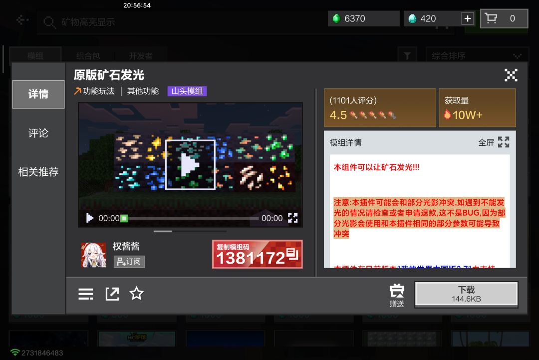Viewport: 539px width, 360px height.
Task: Expand mod details with 全屏 button
Action: pos(494,142)
